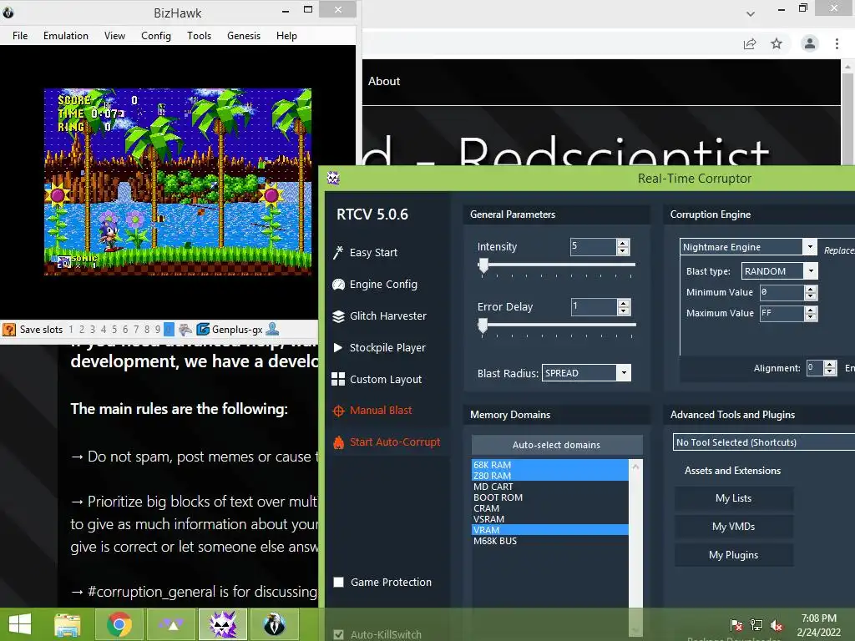Screen dimensions: 855x641
Task: Bookmark page with star icon
Action: pos(777,43)
